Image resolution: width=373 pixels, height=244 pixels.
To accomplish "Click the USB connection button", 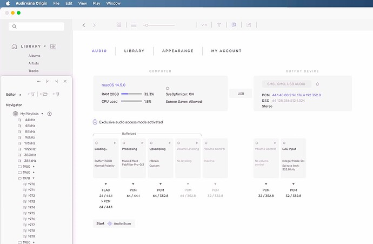I will point(241,94).
